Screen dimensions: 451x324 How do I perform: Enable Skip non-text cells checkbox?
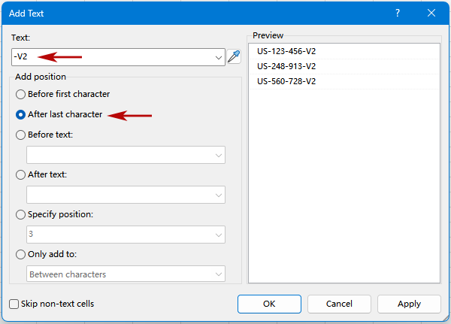pos(14,304)
